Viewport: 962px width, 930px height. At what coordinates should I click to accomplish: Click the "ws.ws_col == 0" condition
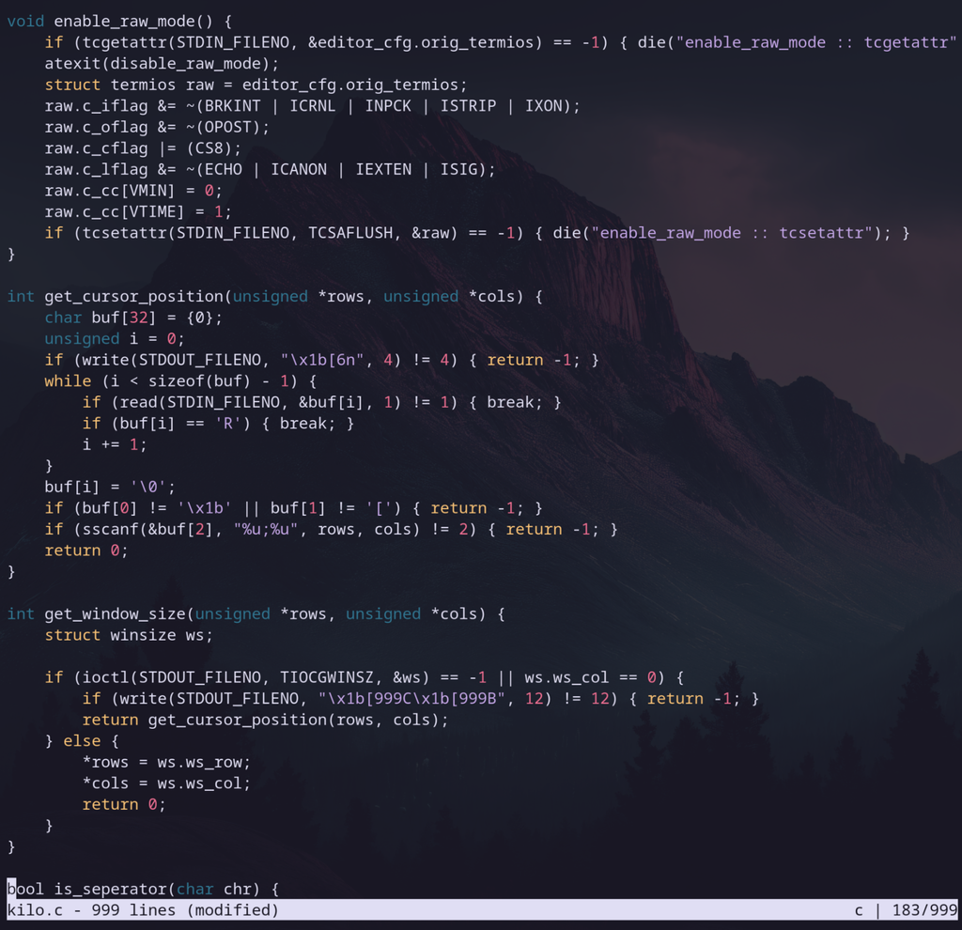[590, 677]
